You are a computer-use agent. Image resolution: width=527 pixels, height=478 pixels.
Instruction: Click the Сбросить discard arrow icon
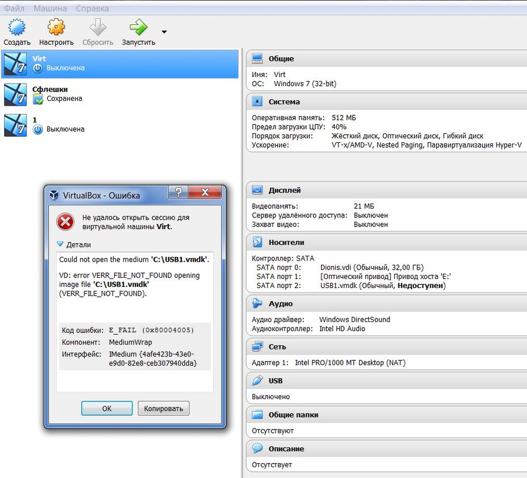[x=98, y=27]
